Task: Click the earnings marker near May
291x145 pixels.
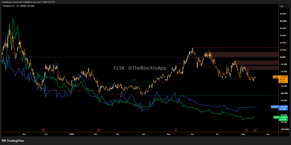Action: point(176,130)
